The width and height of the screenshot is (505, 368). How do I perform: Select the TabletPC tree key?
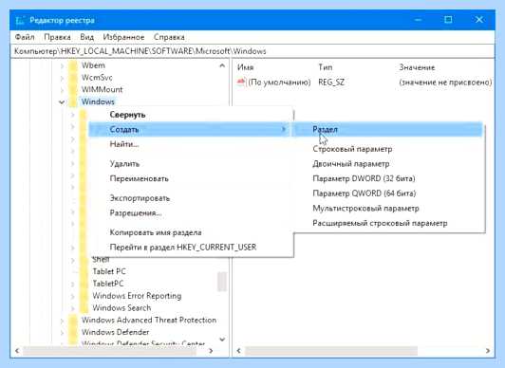[x=108, y=284]
